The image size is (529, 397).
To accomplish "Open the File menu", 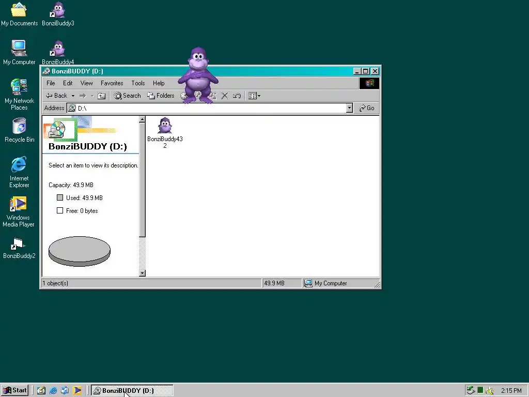I will pyautogui.click(x=51, y=83).
